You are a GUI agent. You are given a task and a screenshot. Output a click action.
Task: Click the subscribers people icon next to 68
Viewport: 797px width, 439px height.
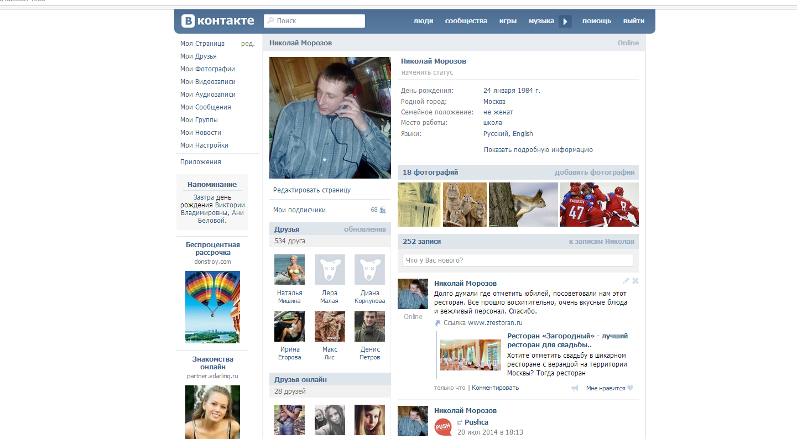[x=383, y=210]
